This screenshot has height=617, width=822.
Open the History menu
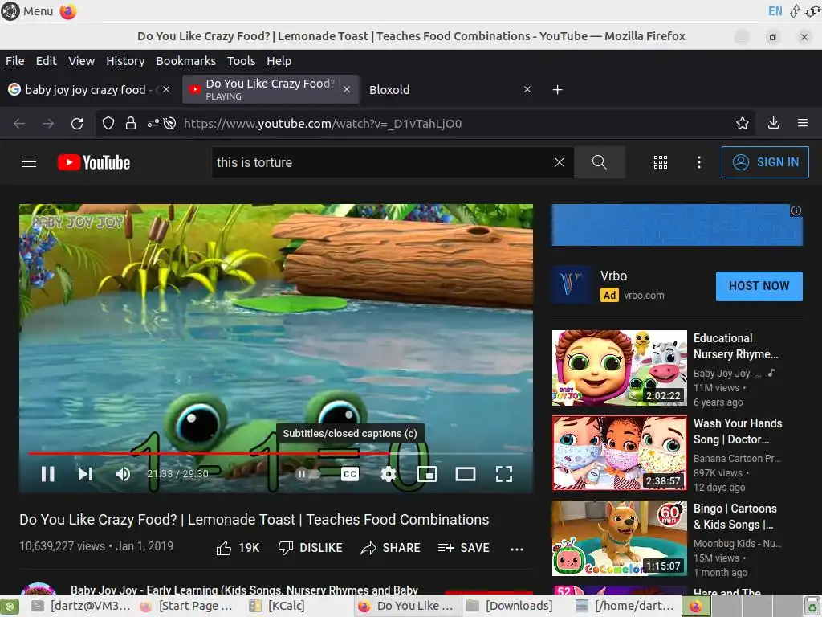coord(125,61)
